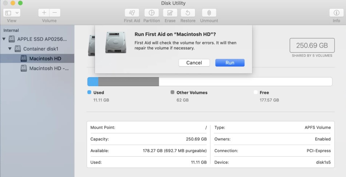
Task: Select APPLE SSD AP0256 drive icon
Action: tap(12, 39)
